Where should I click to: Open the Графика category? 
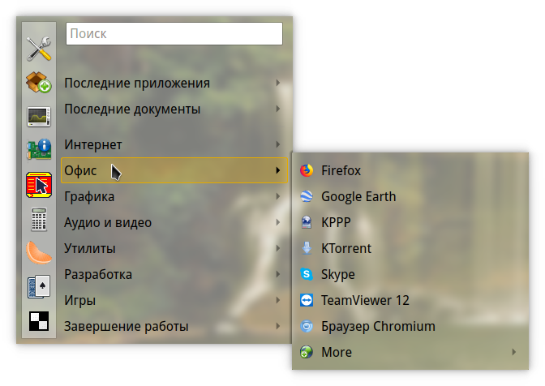(174, 196)
